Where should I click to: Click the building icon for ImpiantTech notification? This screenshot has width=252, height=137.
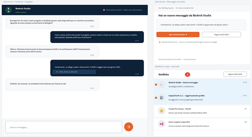coord(162,98)
